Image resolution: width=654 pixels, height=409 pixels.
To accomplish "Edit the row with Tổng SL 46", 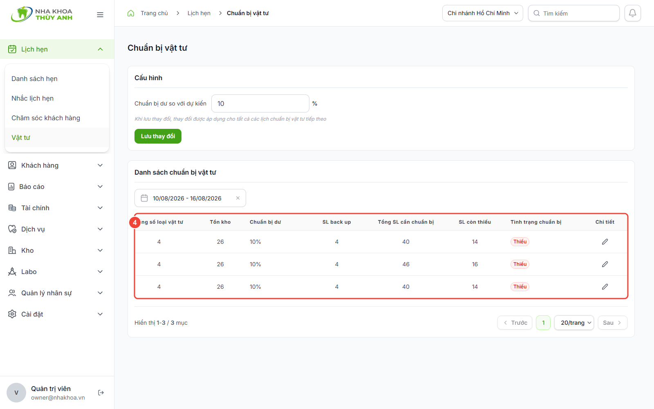I will (605, 264).
